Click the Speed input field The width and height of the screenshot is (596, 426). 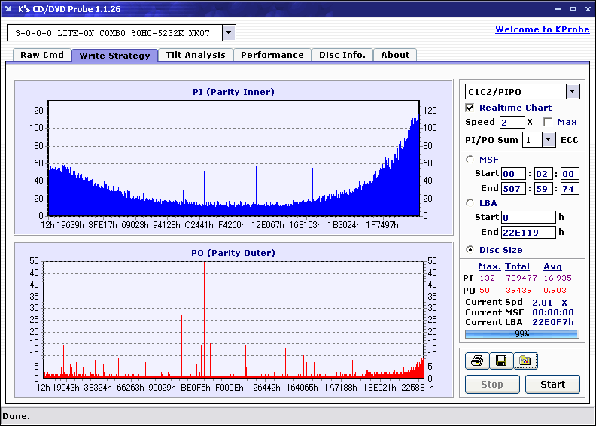tap(512, 122)
